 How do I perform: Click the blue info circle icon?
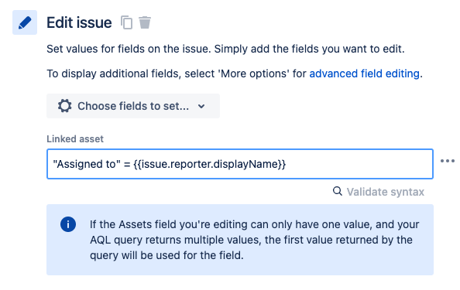click(x=68, y=224)
